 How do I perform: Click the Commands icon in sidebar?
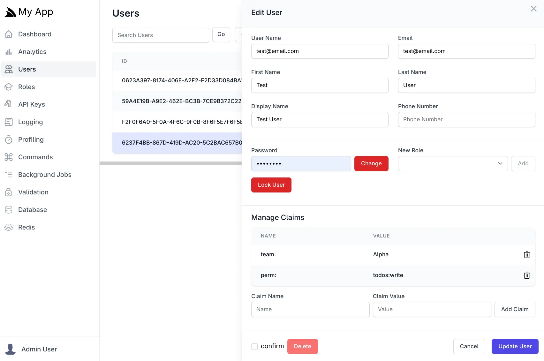(9, 157)
